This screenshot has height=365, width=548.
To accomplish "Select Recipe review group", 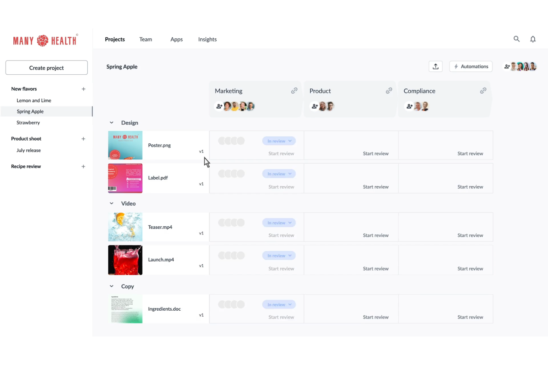I will pyautogui.click(x=26, y=166).
